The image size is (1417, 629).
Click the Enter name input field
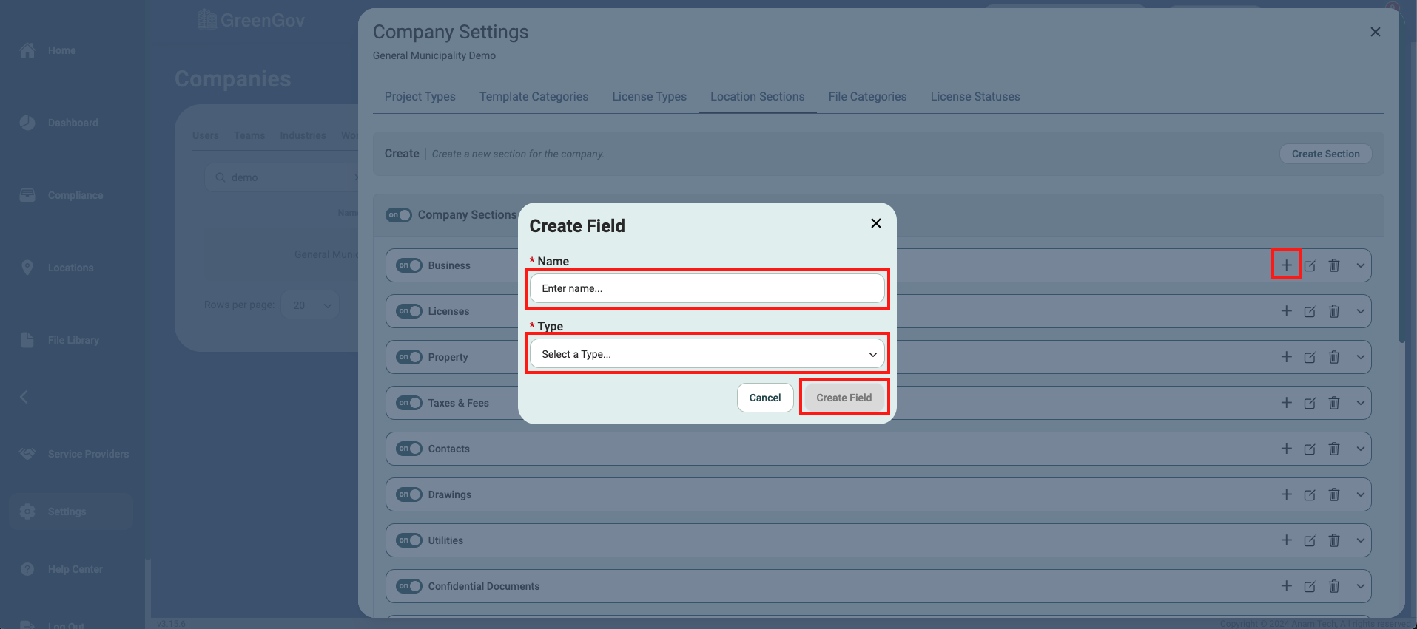pyautogui.click(x=707, y=288)
